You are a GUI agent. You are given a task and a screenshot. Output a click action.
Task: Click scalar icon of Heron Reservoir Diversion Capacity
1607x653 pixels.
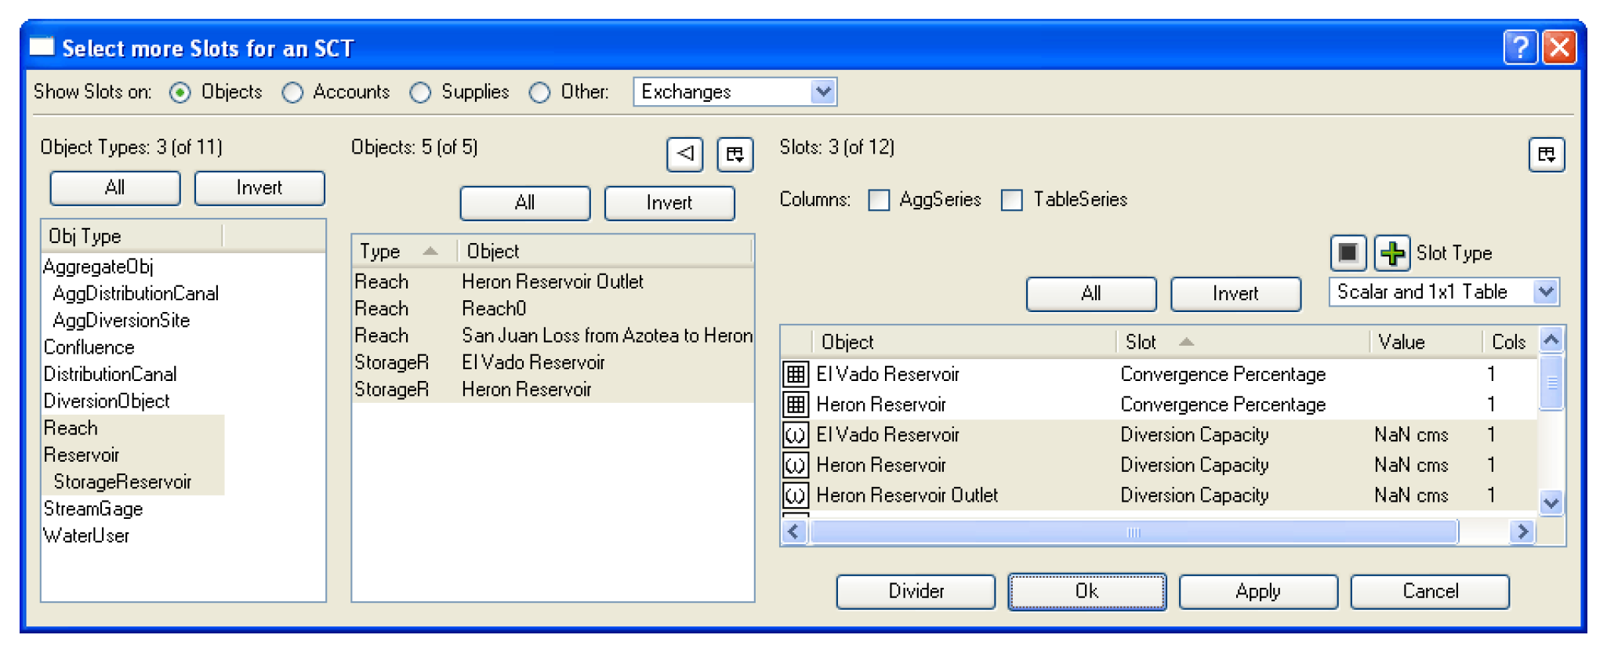point(796,465)
